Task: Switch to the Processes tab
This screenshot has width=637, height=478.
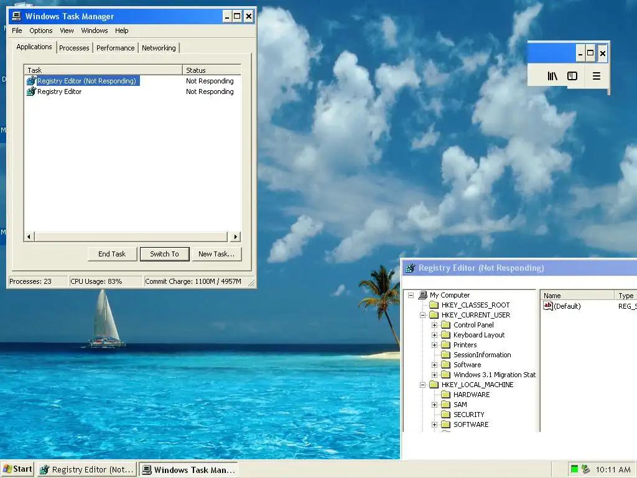Action: click(x=74, y=48)
